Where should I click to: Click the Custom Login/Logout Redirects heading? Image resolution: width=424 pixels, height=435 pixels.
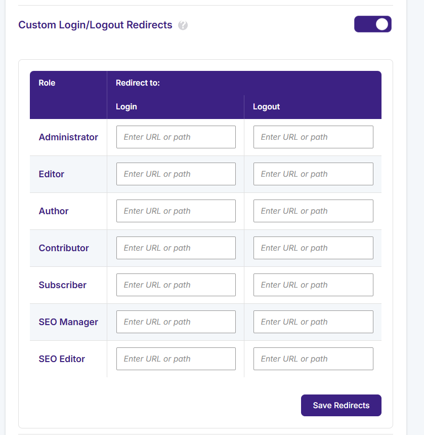(x=95, y=25)
